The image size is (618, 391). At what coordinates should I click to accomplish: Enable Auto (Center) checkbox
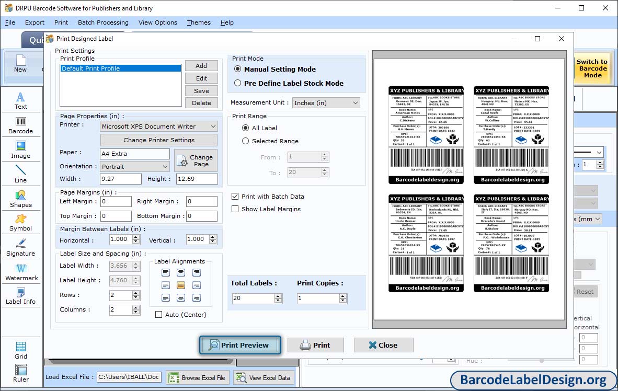click(x=159, y=315)
